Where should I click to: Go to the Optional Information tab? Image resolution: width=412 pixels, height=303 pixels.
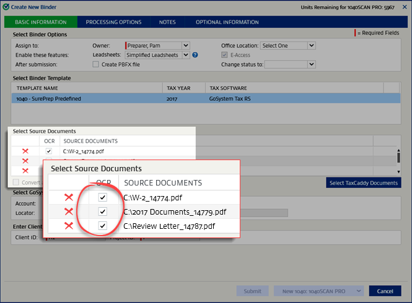point(227,22)
